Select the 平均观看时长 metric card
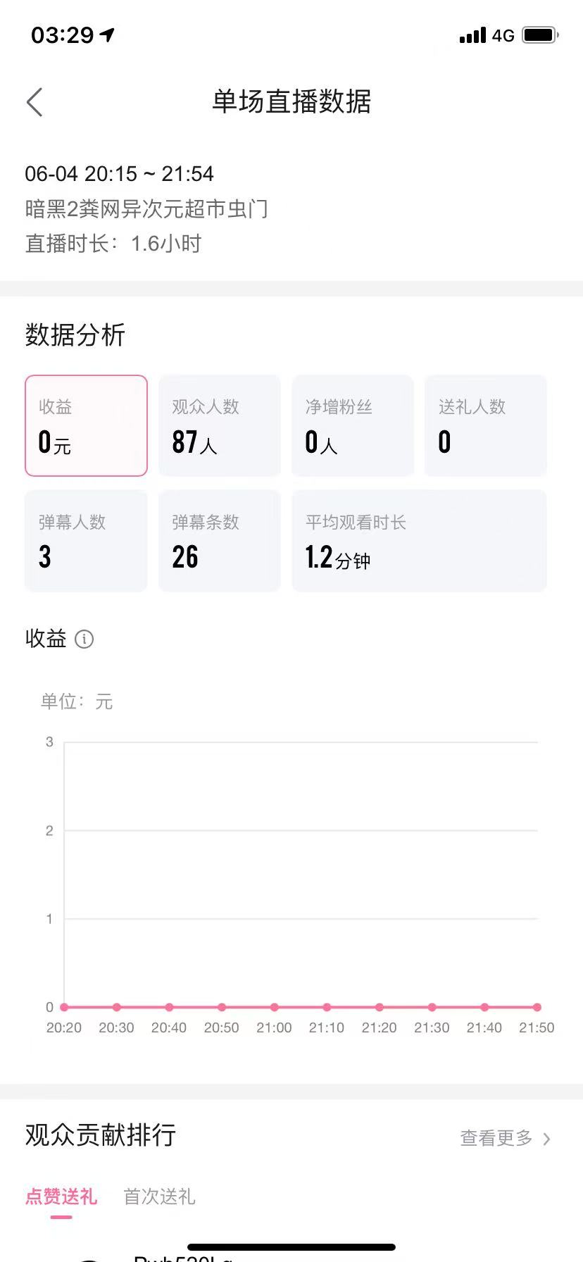583x1262 pixels. click(420, 541)
